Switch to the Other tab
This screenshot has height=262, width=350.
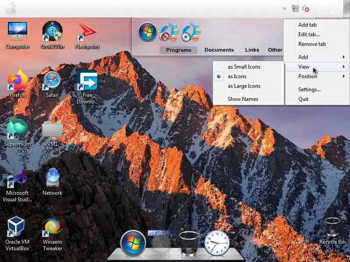(275, 50)
